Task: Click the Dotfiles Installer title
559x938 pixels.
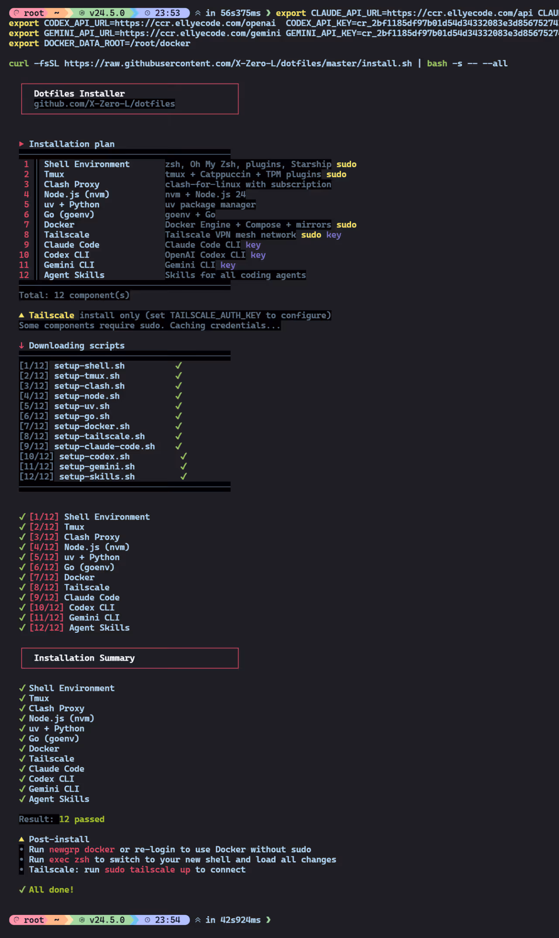Action: tap(79, 93)
